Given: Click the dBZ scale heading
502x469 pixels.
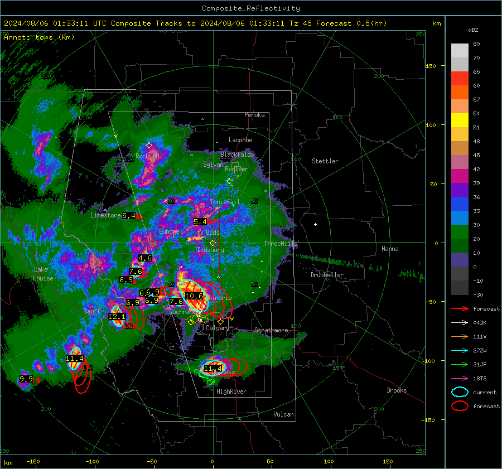Looking at the screenshot, I should click(x=473, y=30).
